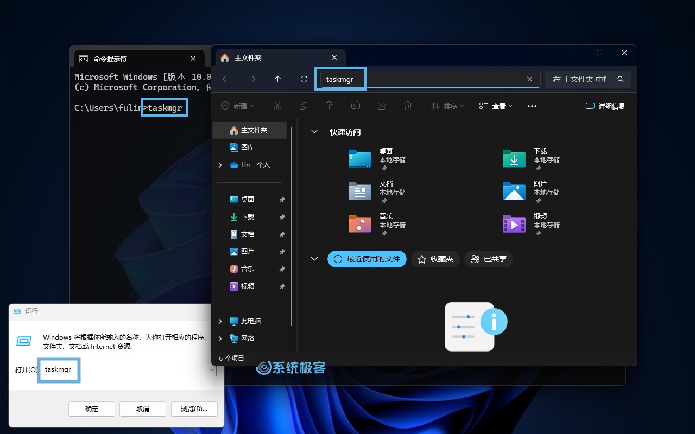Click the Refresh icon in Explorer toolbar

pos(304,79)
